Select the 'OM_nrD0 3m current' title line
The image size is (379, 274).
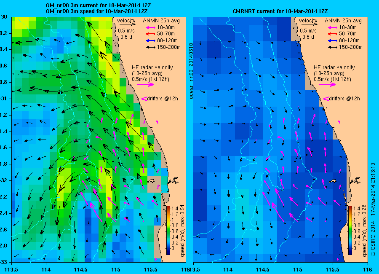click(99, 5)
